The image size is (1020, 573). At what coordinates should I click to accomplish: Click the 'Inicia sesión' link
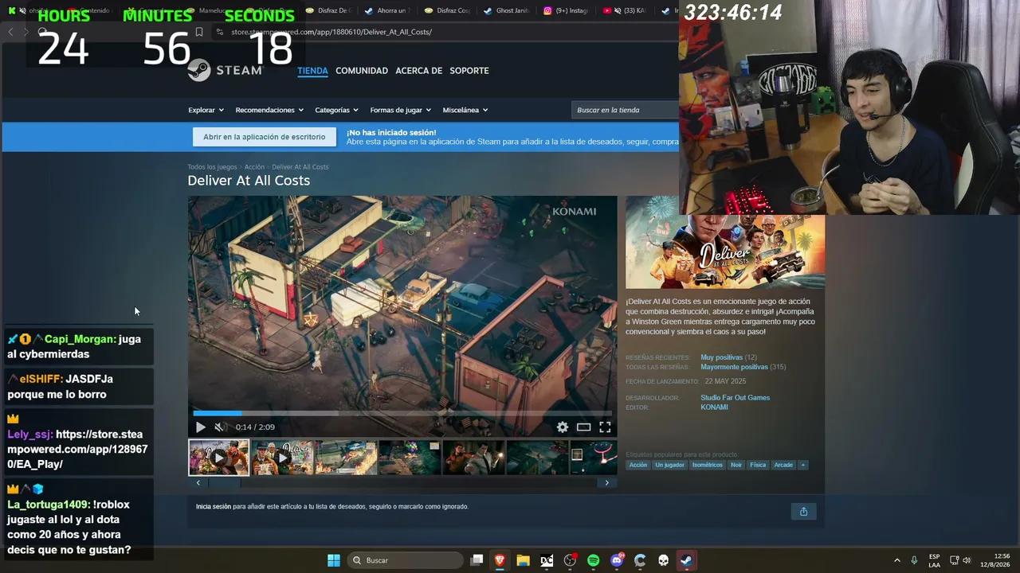click(x=214, y=507)
